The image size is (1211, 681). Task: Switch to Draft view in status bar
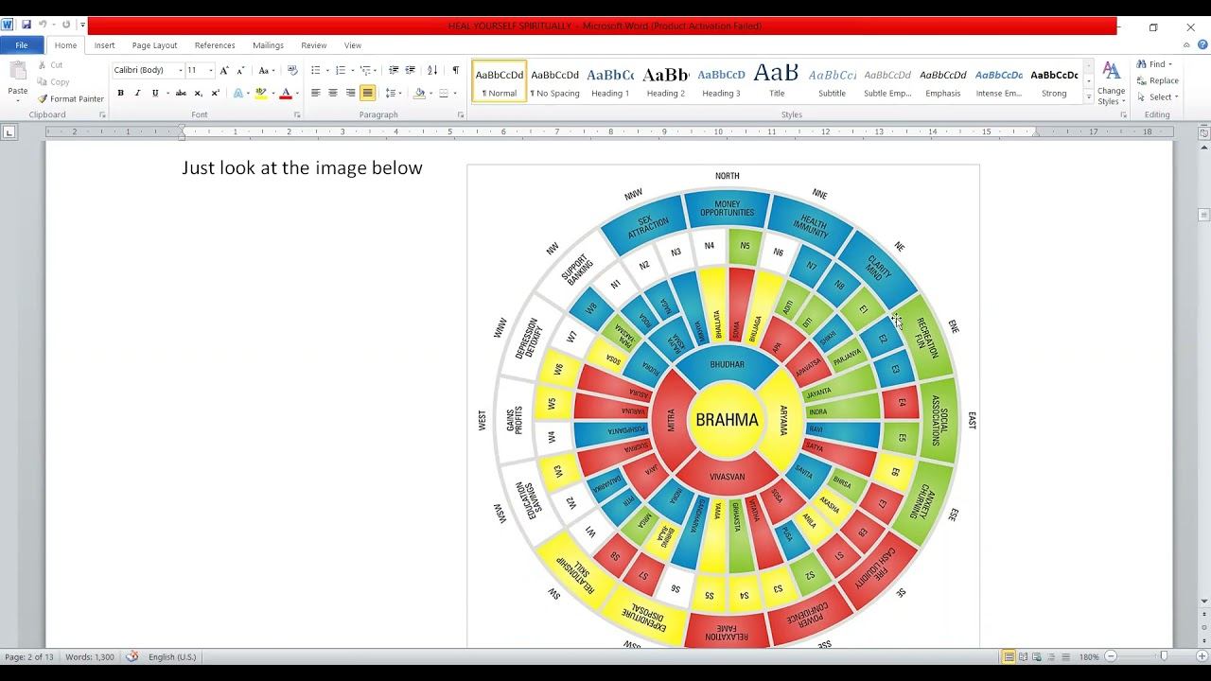point(1065,656)
